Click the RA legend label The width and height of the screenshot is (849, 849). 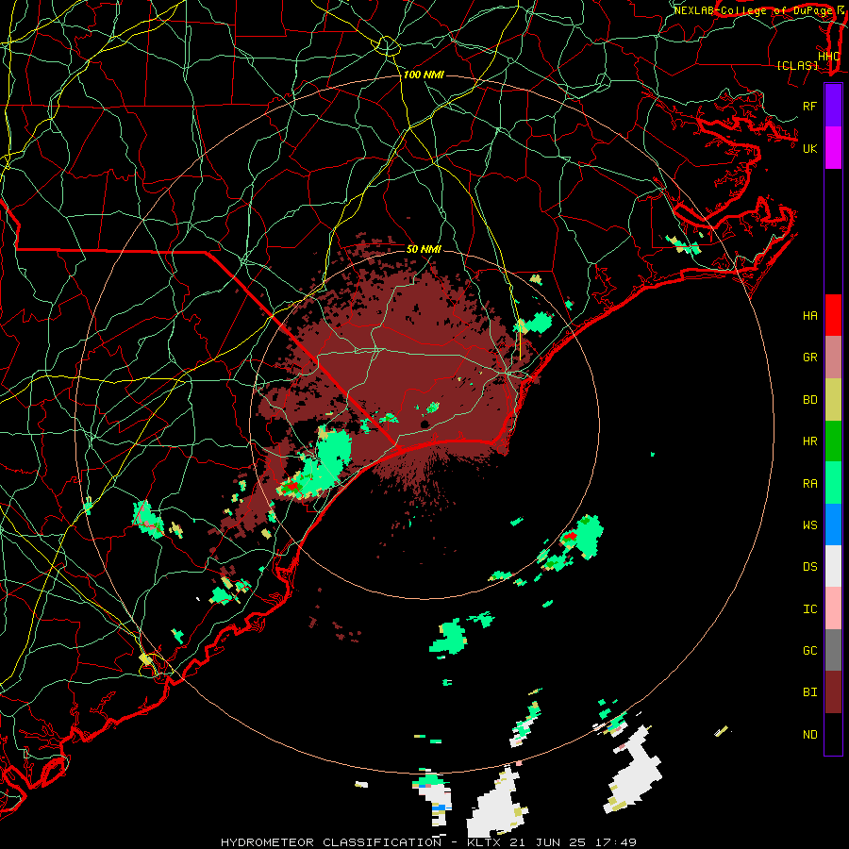[809, 483]
